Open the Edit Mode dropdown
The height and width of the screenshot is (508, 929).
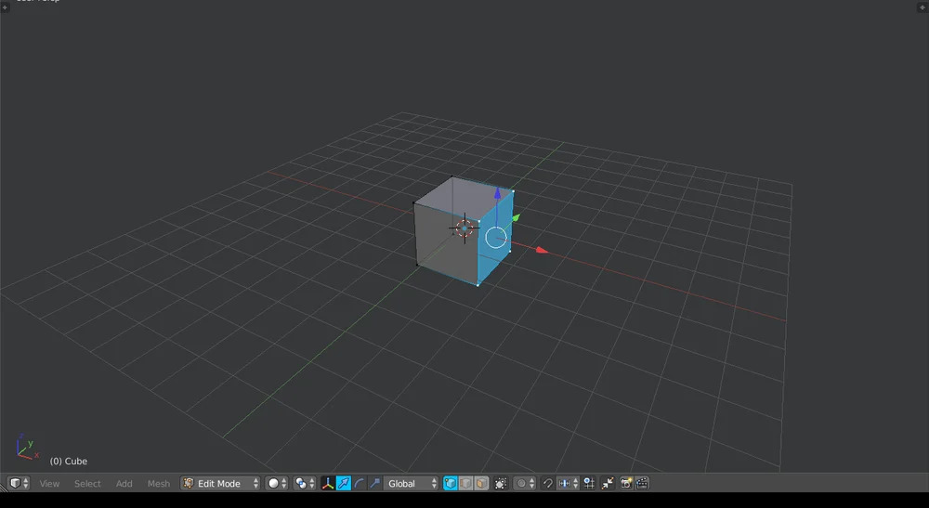tap(221, 484)
